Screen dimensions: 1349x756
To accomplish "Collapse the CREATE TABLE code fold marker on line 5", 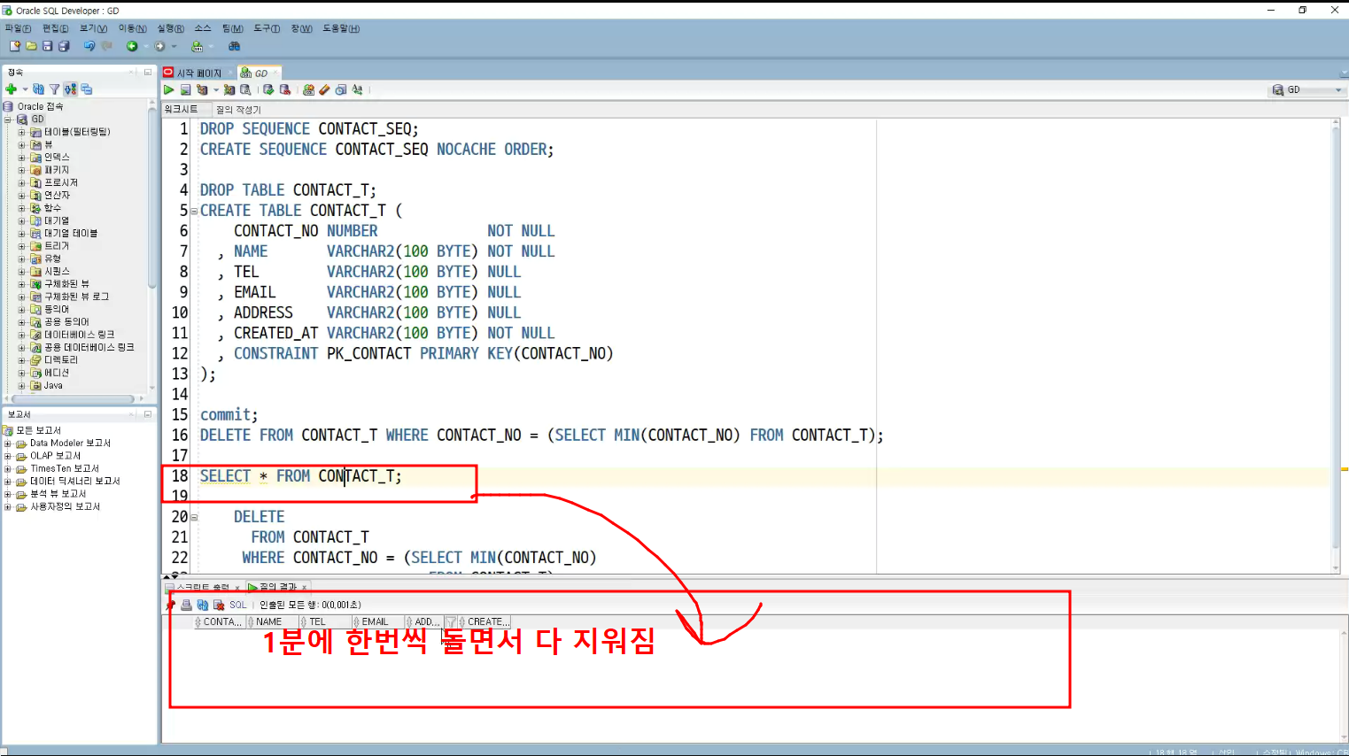I will [194, 212].
